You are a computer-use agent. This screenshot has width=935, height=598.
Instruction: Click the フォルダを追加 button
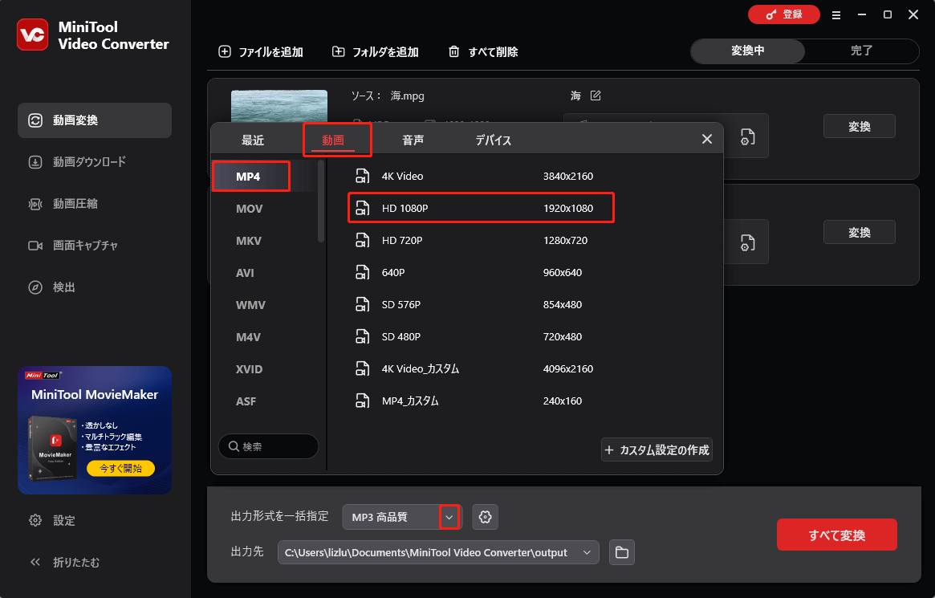pyautogui.click(x=375, y=52)
